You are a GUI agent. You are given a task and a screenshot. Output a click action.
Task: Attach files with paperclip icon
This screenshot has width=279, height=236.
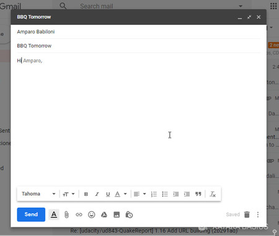pos(66,214)
